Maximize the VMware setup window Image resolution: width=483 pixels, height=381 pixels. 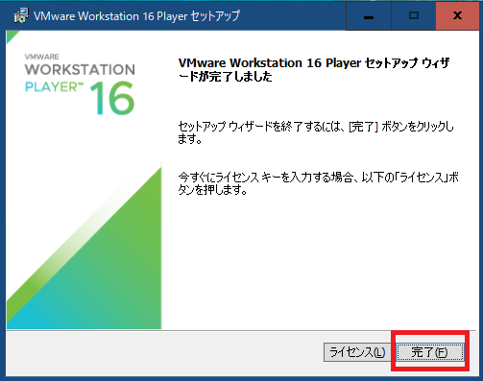(x=414, y=15)
